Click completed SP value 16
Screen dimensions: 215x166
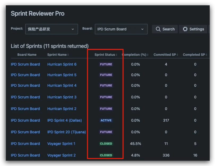click(x=195, y=155)
